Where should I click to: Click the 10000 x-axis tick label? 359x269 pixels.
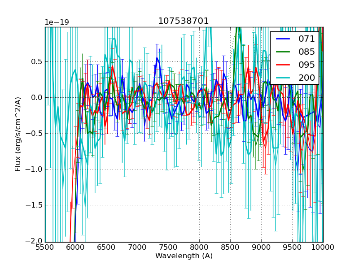pos(323,247)
